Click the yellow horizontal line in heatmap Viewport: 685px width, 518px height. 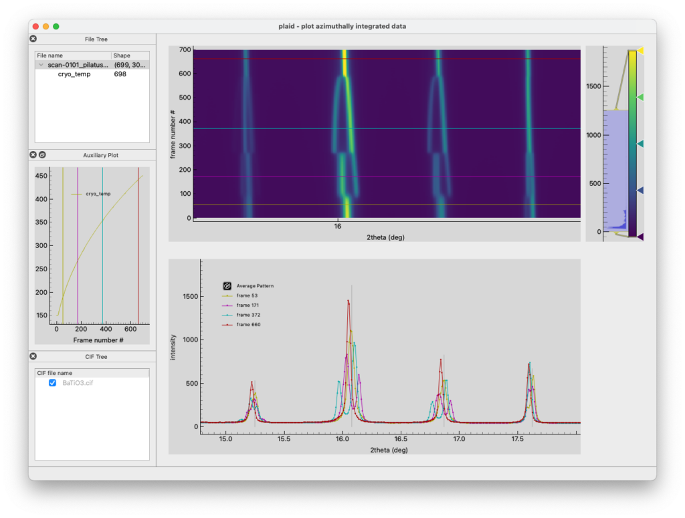coord(387,205)
